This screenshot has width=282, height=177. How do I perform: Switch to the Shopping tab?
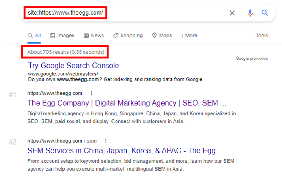click(128, 36)
